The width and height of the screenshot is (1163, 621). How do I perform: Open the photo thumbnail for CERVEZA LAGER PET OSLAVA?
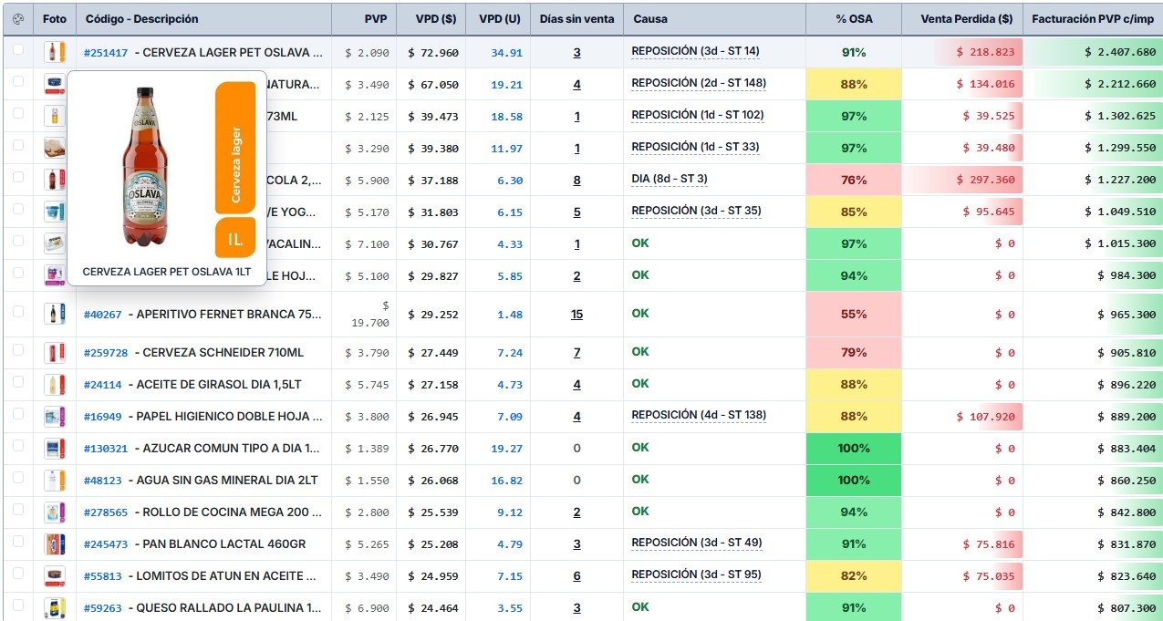click(55, 52)
